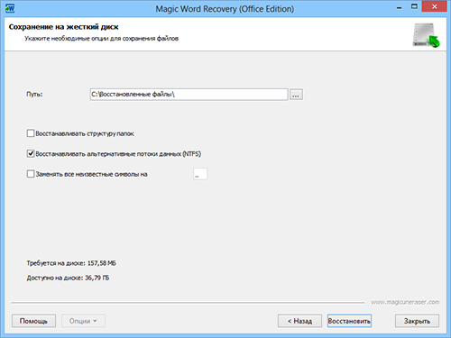Click the Magic Word Recovery app icon
This screenshot has height=338, width=451.
[10, 8]
